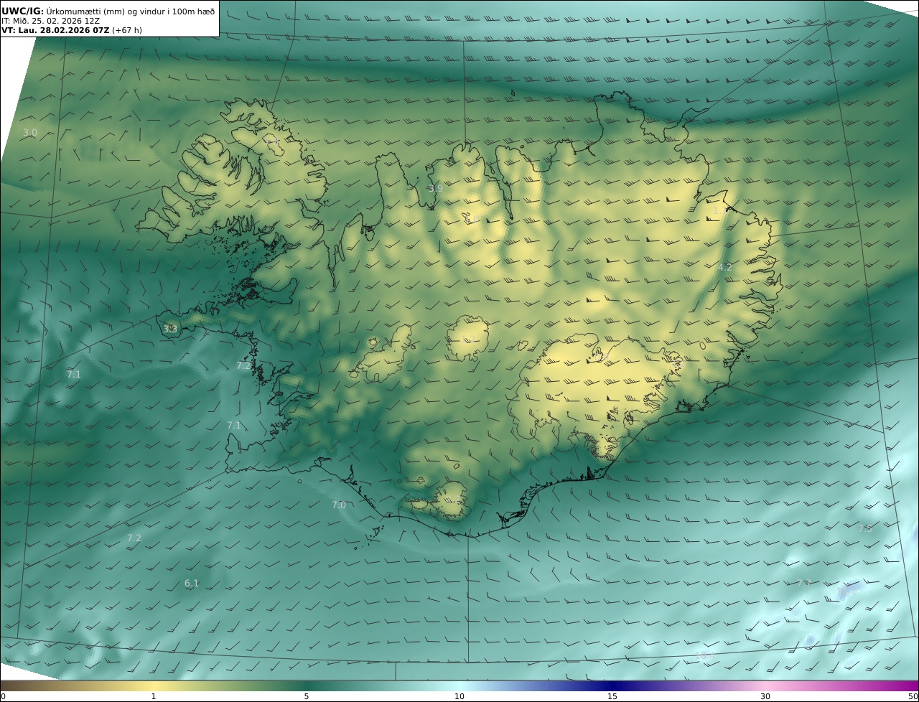
Task: Select the 50 tick at colorbar end
Action: 913,696
